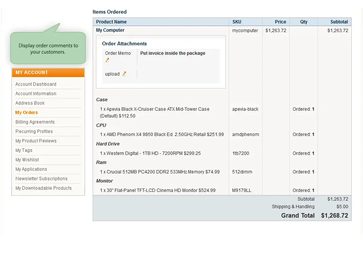Click the green order comments tooltip bubble
Viewport: 363px width, 266px height.
[x=48, y=48]
